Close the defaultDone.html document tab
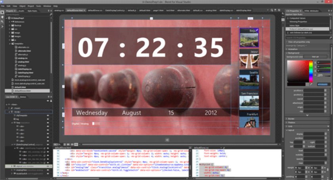Screen dimensions: 333x180 pyautogui.click(x=84, y=10)
